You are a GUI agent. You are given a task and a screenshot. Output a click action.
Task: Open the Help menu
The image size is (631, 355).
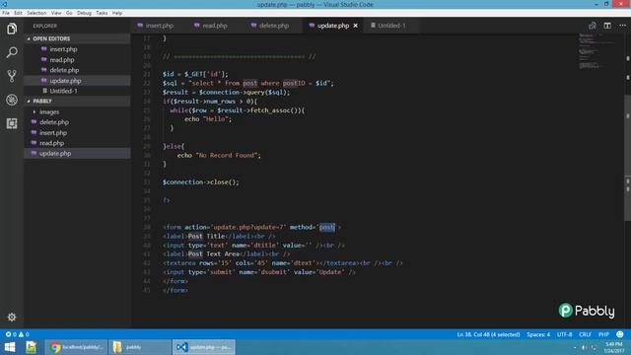point(117,13)
